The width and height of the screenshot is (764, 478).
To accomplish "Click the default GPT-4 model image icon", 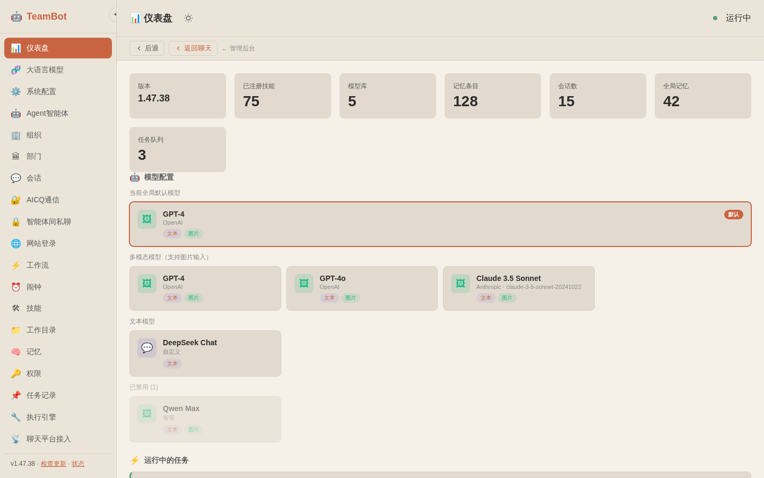I will point(147,219).
